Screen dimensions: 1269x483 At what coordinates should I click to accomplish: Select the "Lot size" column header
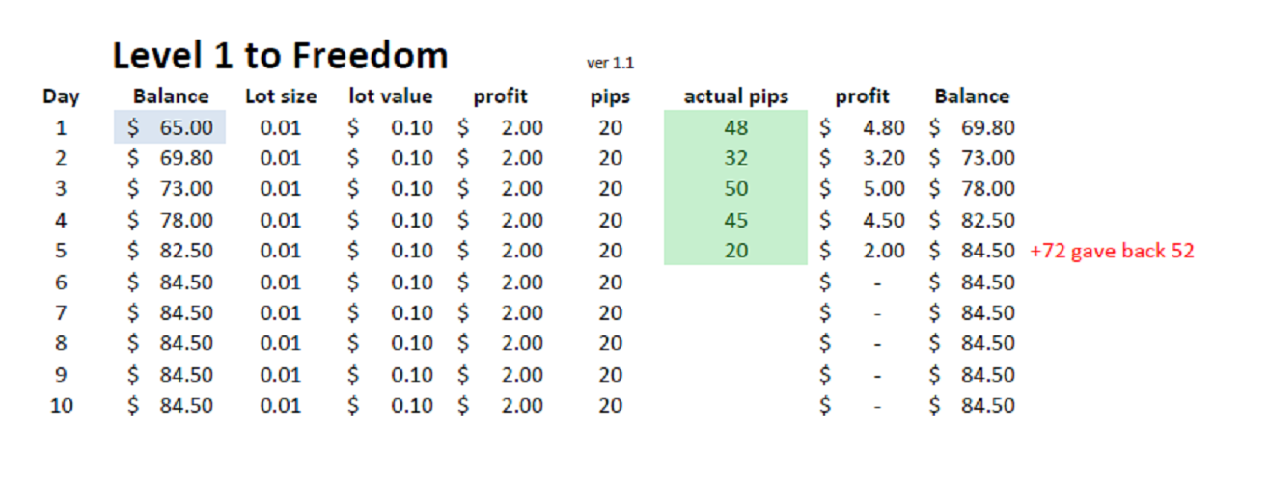tap(273, 96)
